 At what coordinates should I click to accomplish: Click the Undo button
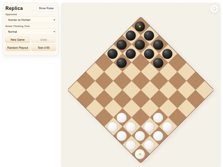(44, 40)
